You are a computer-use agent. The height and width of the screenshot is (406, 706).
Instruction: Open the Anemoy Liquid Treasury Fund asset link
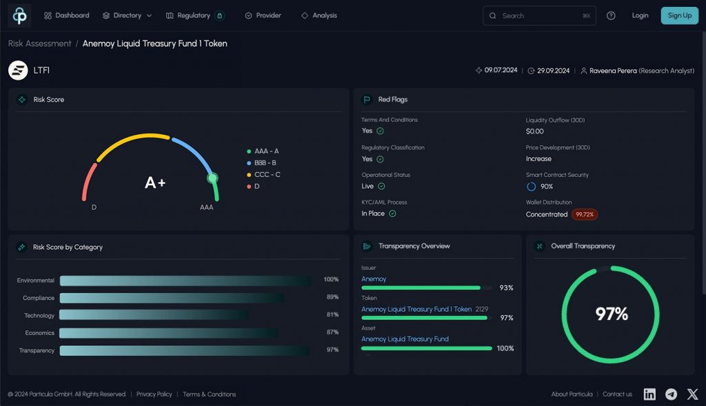pyautogui.click(x=405, y=339)
